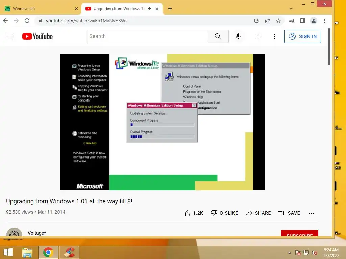Close the YouTube video tab
This screenshot has height=259, width=346.
click(x=157, y=9)
